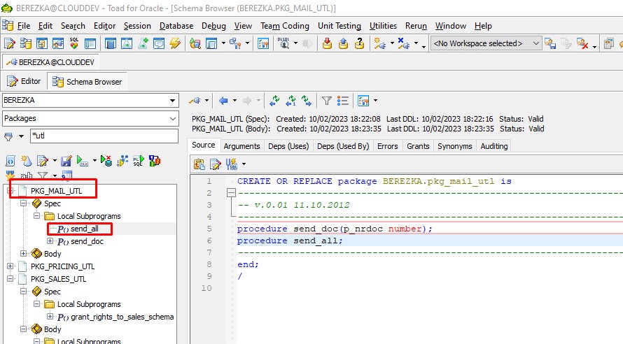The width and height of the screenshot is (623, 344).
Task: Expand the grant_rights_to_sales_schema procedure node
Action: point(50,316)
